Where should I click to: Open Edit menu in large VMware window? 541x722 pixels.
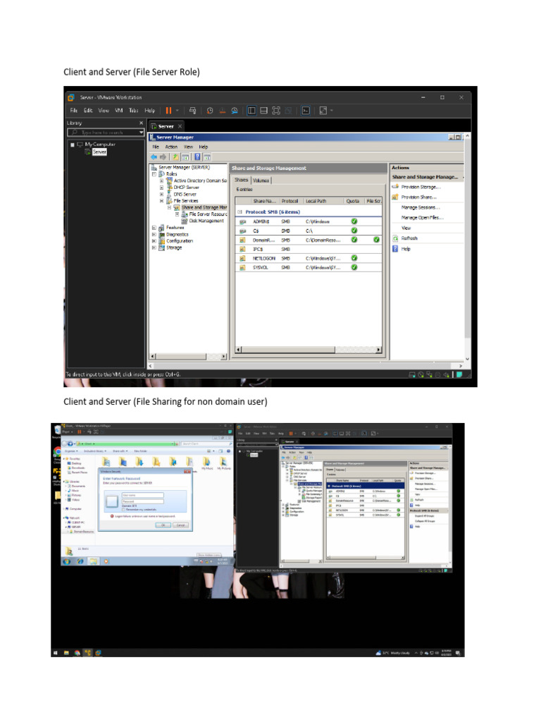[88, 111]
